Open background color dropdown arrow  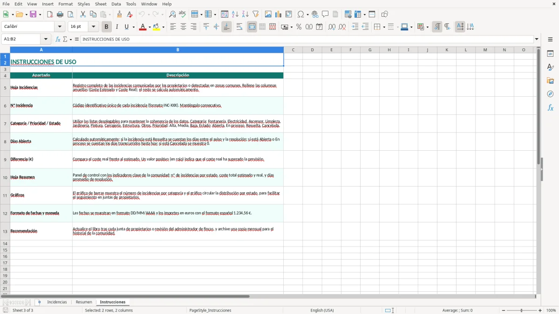tap(163, 27)
